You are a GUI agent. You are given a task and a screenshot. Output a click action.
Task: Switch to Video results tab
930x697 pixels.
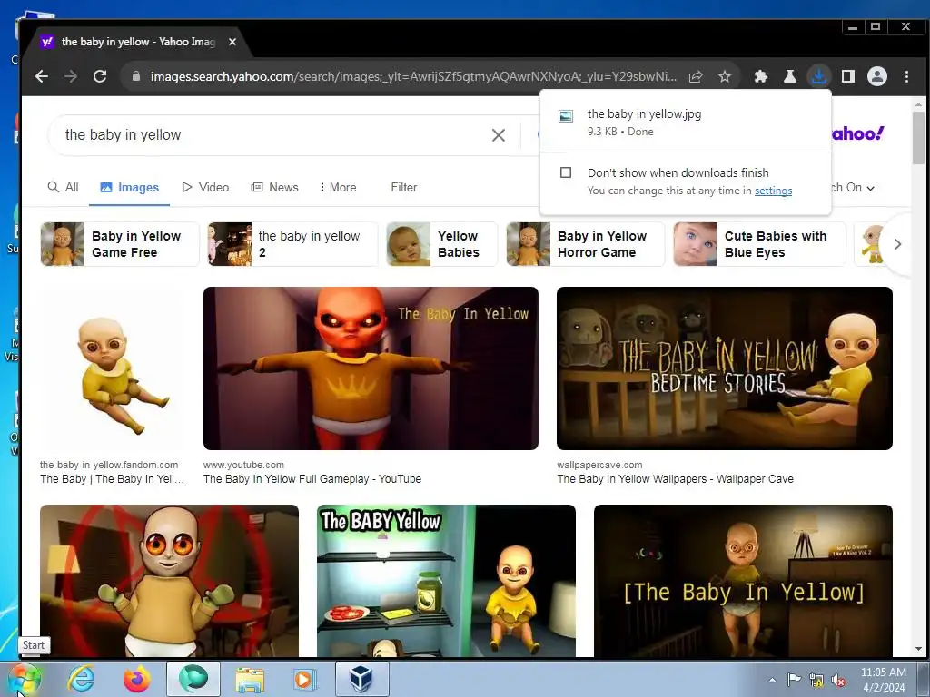[205, 187]
